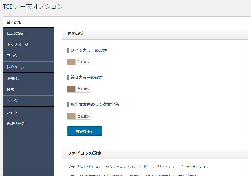The width and height of the screenshot is (251, 176).
Task: Save settings with the 設定を保存 button
Action: pos(85,131)
